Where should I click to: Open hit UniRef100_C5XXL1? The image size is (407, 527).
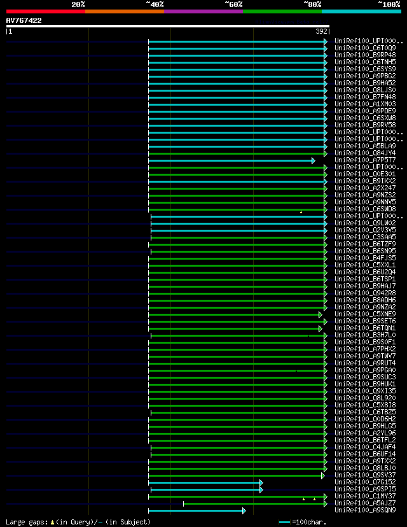click(365, 265)
